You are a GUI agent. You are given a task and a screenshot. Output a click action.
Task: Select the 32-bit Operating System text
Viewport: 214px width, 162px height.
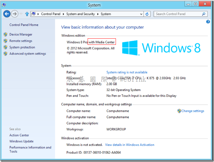coord(124,90)
